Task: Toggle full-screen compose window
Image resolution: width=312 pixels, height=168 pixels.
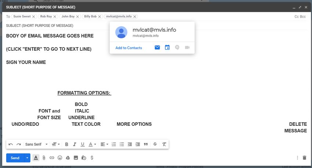Action: (300, 7)
